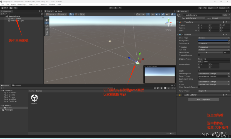Screen dimensions: 231x139
Task: Click Target Texture object picker icon
Action: pyautogui.click(x=229, y=76)
